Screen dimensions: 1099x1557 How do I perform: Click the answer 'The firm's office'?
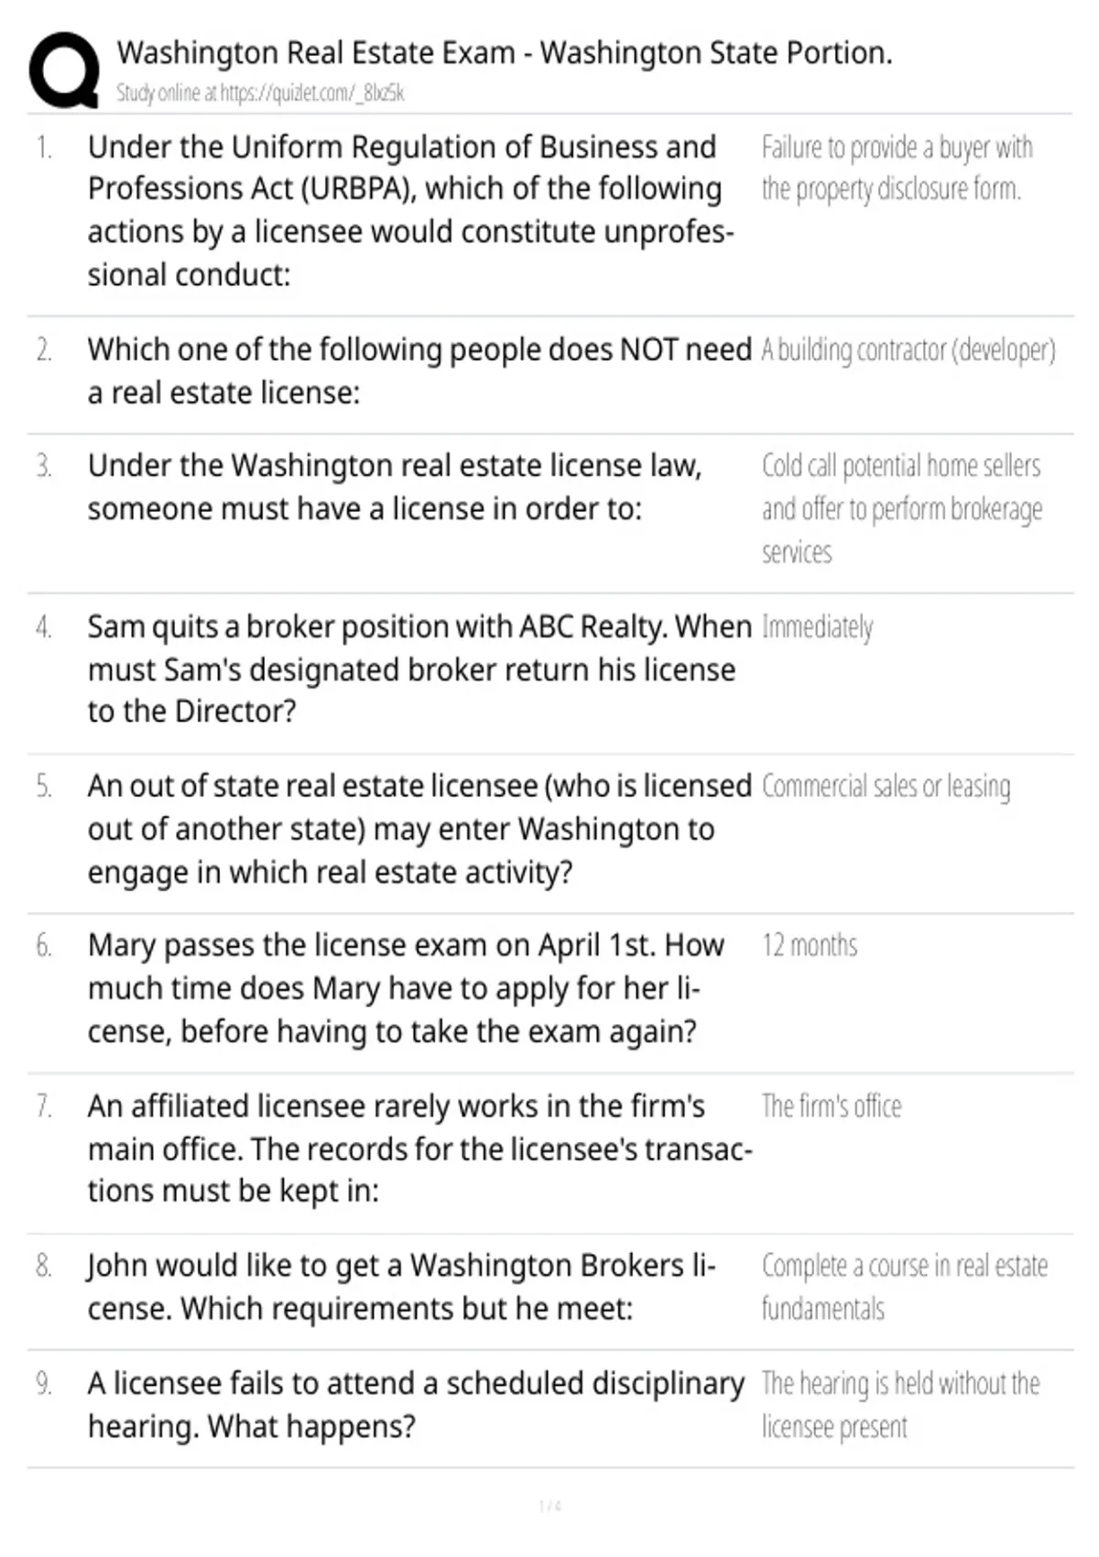tap(832, 1106)
